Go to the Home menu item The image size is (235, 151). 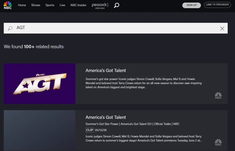22,5
